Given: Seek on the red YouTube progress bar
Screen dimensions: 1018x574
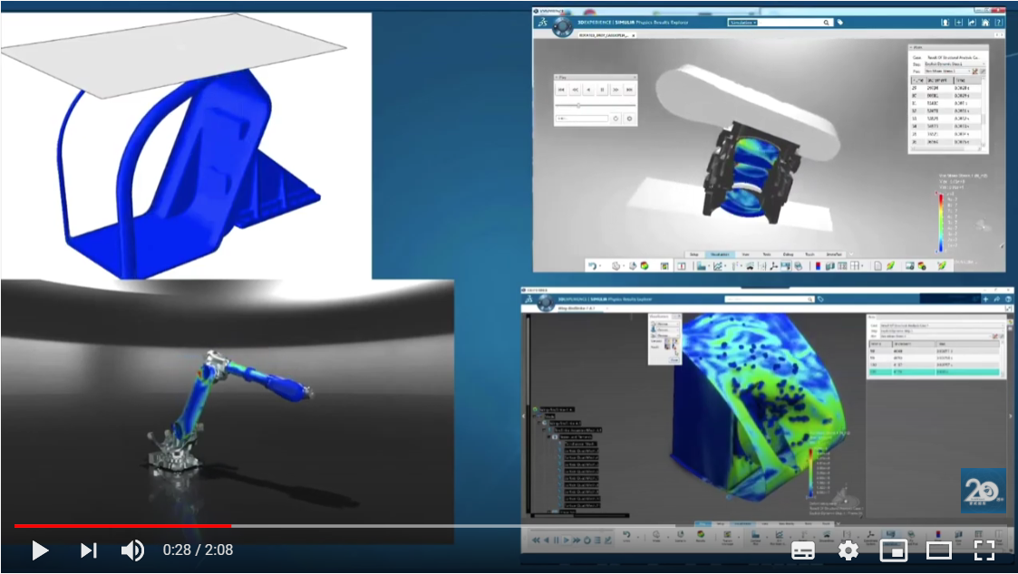Looking at the screenshot, I should pos(122,525).
